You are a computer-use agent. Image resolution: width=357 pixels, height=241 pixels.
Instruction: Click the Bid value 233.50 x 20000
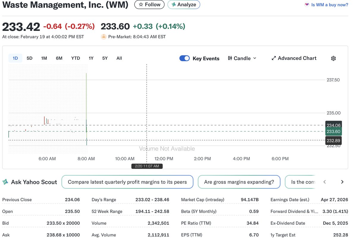coord(63,223)
